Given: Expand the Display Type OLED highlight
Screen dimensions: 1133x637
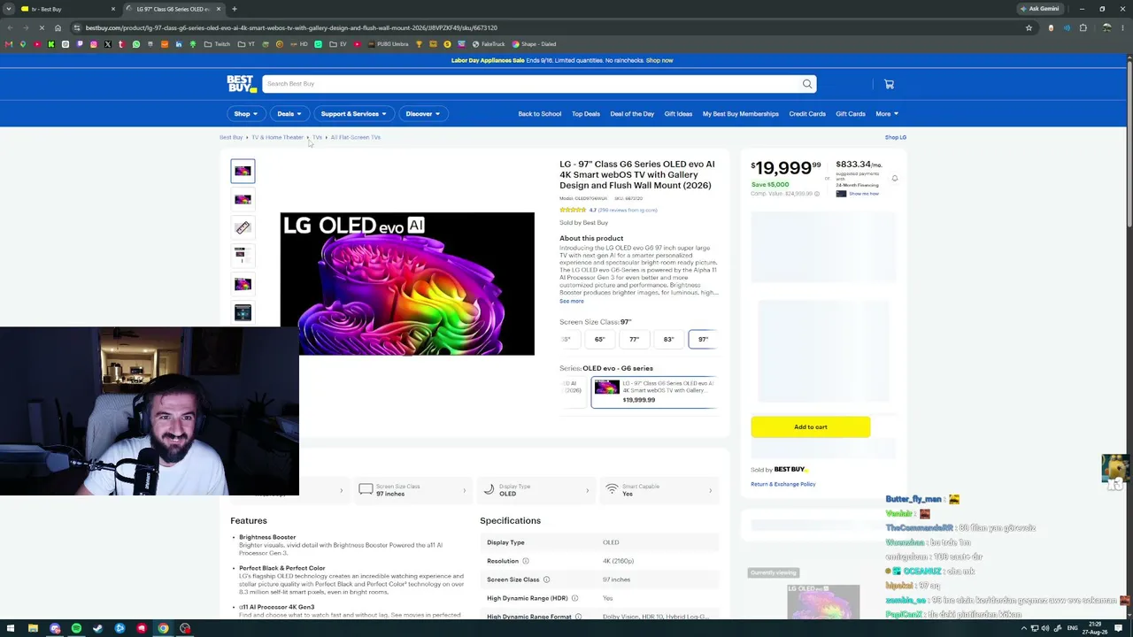Looking at the screenshot, I should tap(536, 490).
